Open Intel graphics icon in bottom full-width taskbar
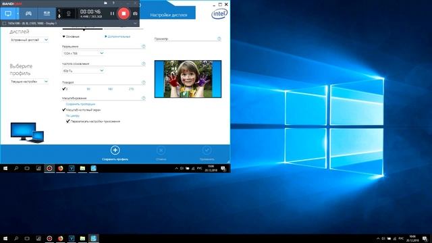 (x=93, y=238)
